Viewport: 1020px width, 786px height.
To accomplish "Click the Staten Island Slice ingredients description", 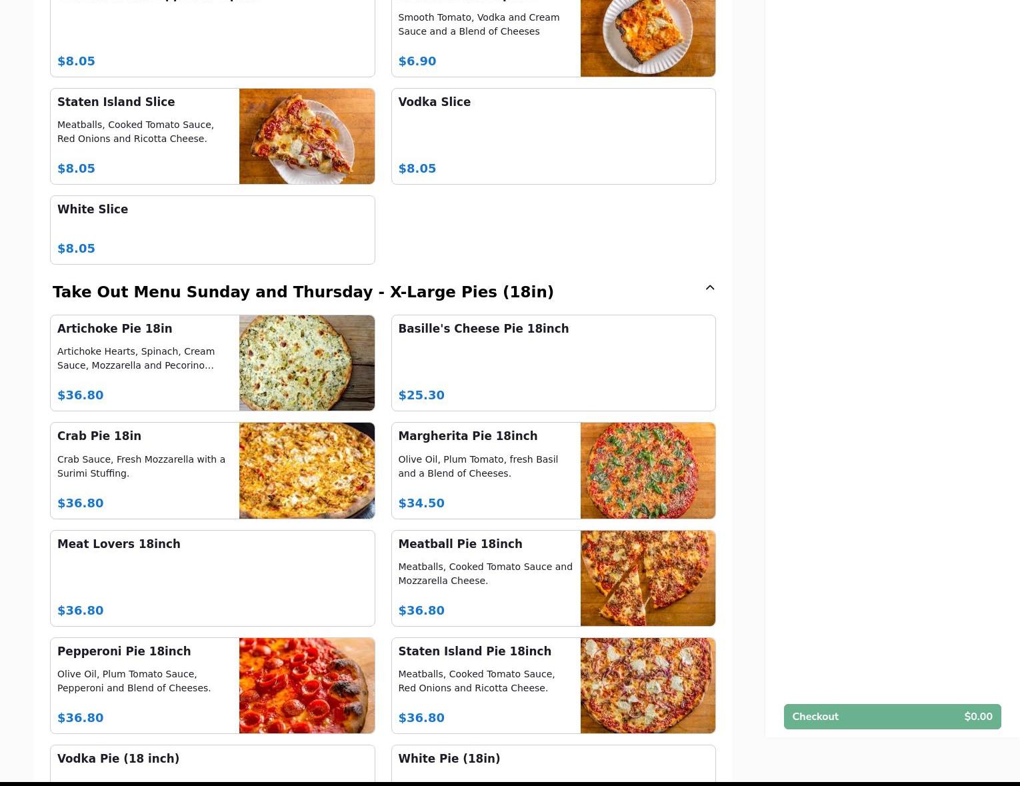I will pos(135,131).
